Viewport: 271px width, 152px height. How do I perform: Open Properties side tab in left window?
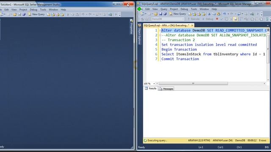pos(131,27)
